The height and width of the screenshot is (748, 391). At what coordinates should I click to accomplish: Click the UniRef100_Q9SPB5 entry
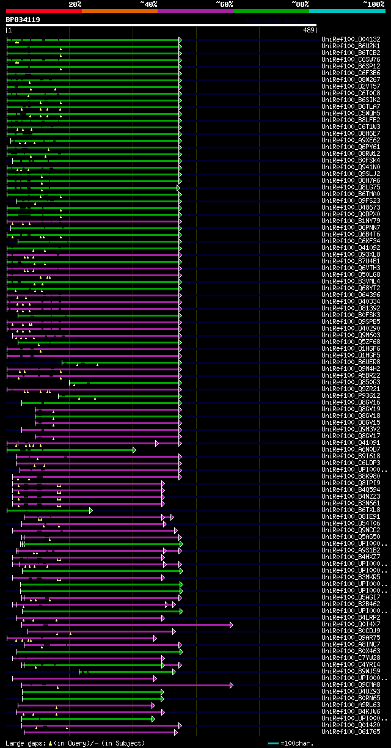click(351, 322)
